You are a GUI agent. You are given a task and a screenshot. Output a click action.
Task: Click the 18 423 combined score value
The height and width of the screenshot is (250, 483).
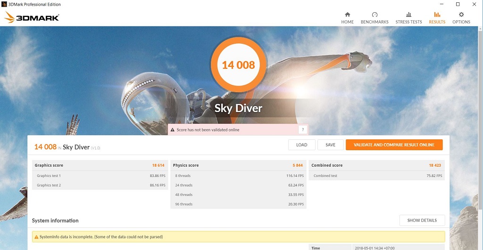point(435,165)
